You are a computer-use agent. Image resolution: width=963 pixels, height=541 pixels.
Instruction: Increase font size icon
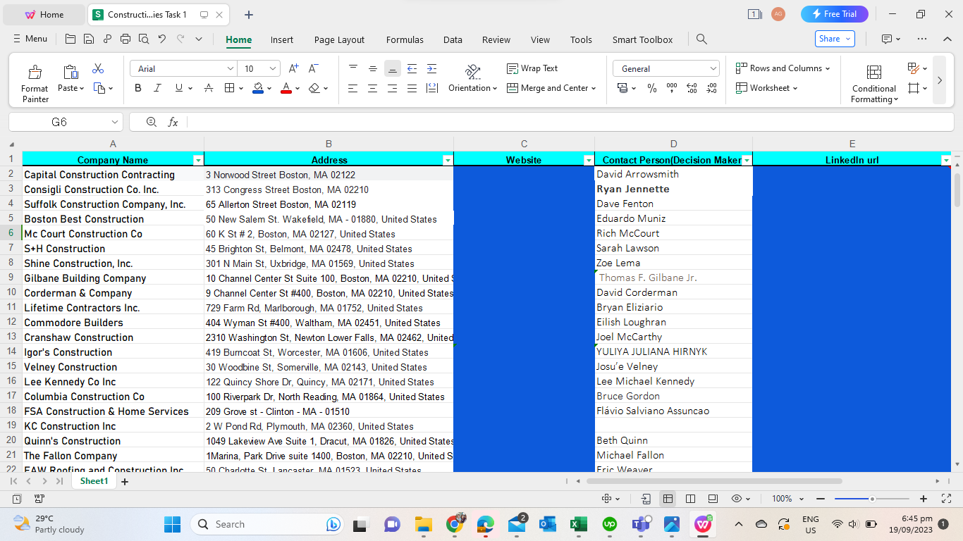(294, 68)
